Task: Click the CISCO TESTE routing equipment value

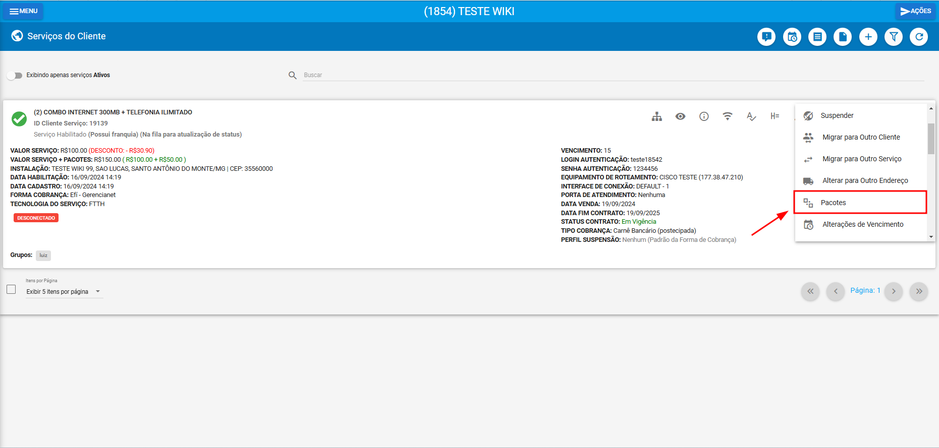Action: click(x=701, y=177)
